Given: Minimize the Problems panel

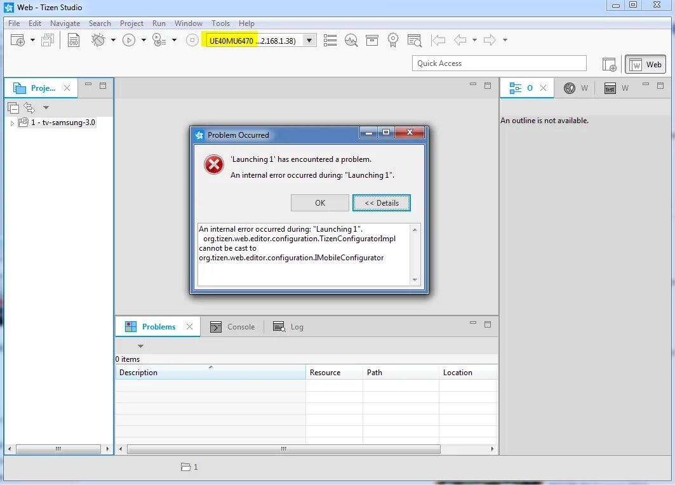Looking at the screenshot, I should 473,322.
